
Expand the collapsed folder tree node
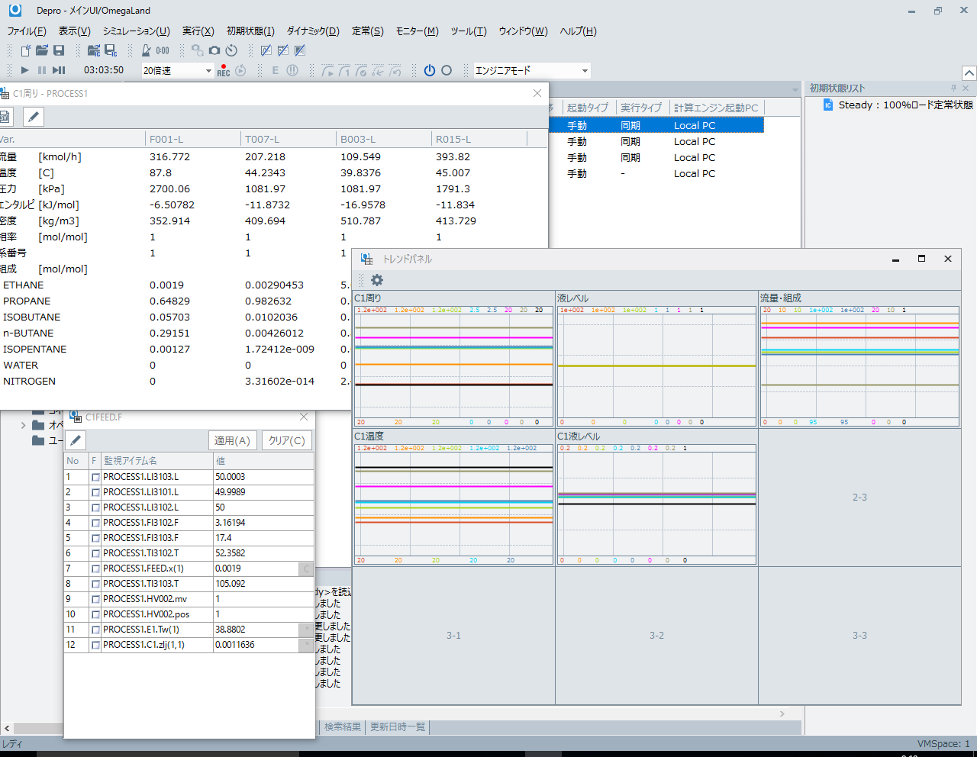(x=23, y=425)
